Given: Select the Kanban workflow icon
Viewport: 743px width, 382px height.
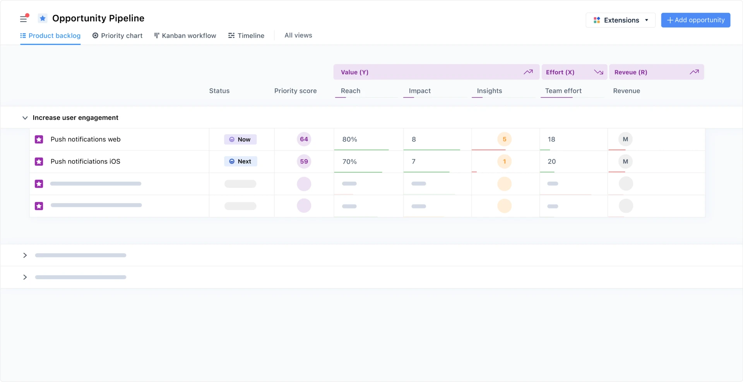Looking at the screenshot, I should [x=156, y=35].
